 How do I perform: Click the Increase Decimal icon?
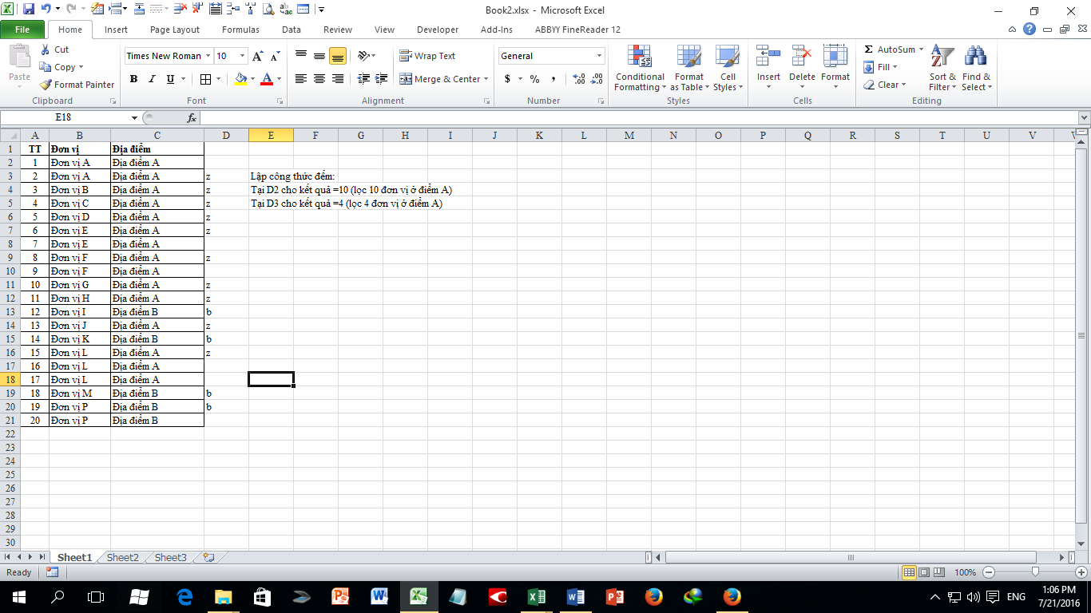[x=579, y=79]
